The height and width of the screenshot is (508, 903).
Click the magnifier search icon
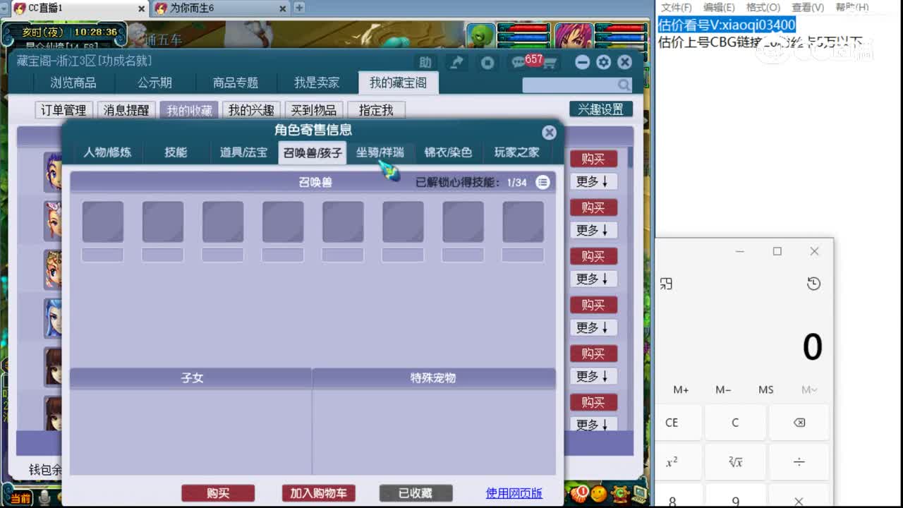622,85
